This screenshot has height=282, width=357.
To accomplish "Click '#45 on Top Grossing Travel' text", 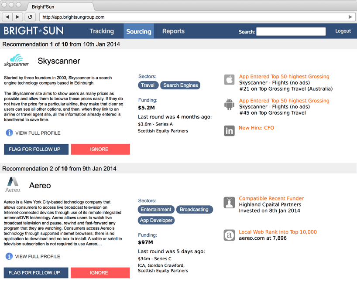I will pyautogui.click(x=272, y=113).
